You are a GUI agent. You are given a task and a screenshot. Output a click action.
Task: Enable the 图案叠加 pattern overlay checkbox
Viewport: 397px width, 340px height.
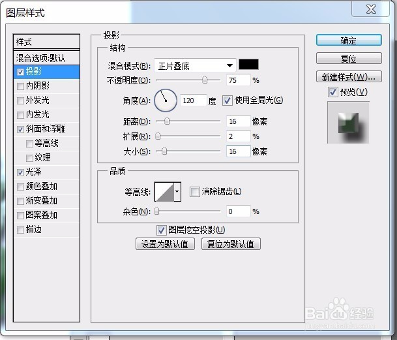(x=20, y=216)
